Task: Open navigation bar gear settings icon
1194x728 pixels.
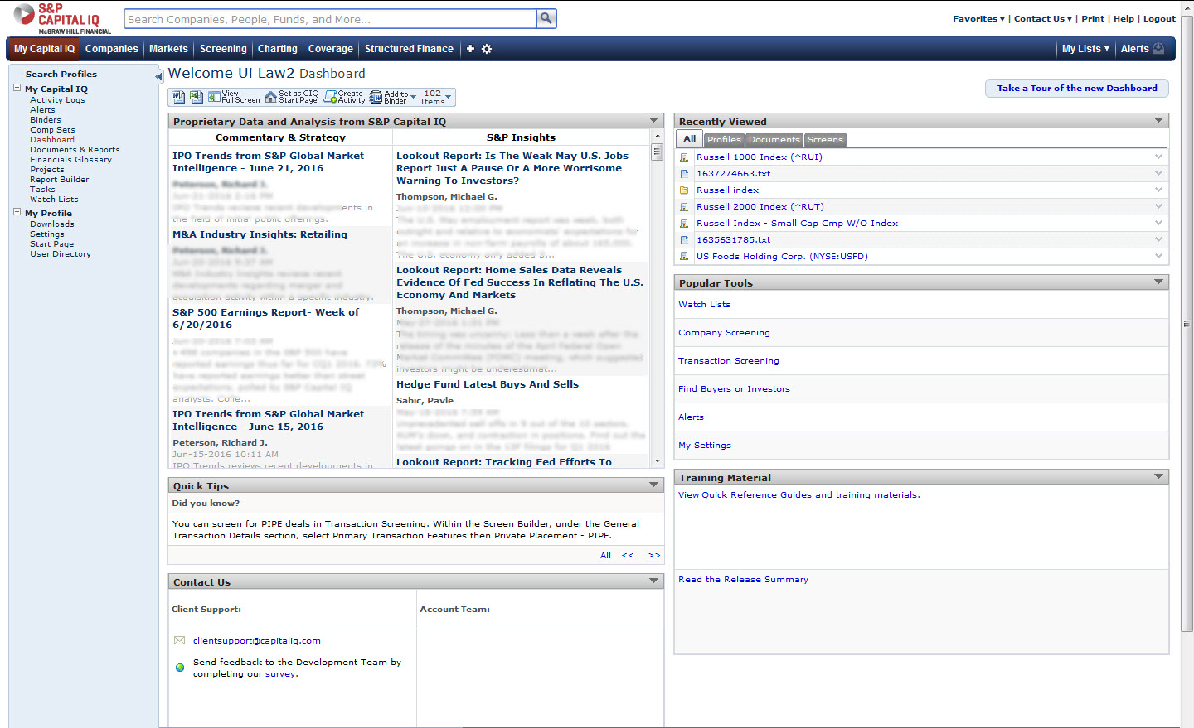Action: (487, 49)
